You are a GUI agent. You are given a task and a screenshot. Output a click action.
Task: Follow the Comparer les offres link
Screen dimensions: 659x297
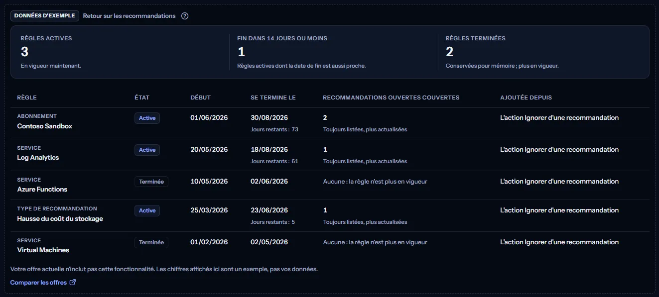coord(43,283)
